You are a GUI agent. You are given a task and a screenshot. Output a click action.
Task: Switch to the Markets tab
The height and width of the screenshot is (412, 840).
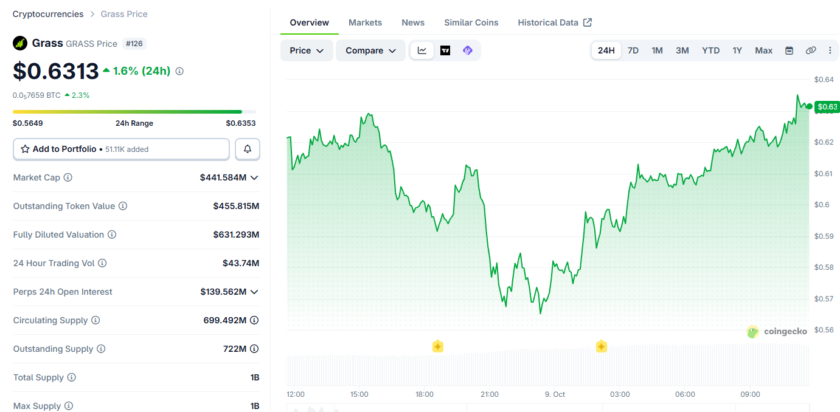coord(366,22)
